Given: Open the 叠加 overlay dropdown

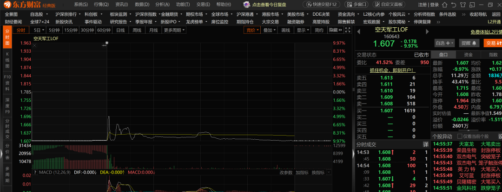Looking at the screenshot, I should [x=269, y=30].
